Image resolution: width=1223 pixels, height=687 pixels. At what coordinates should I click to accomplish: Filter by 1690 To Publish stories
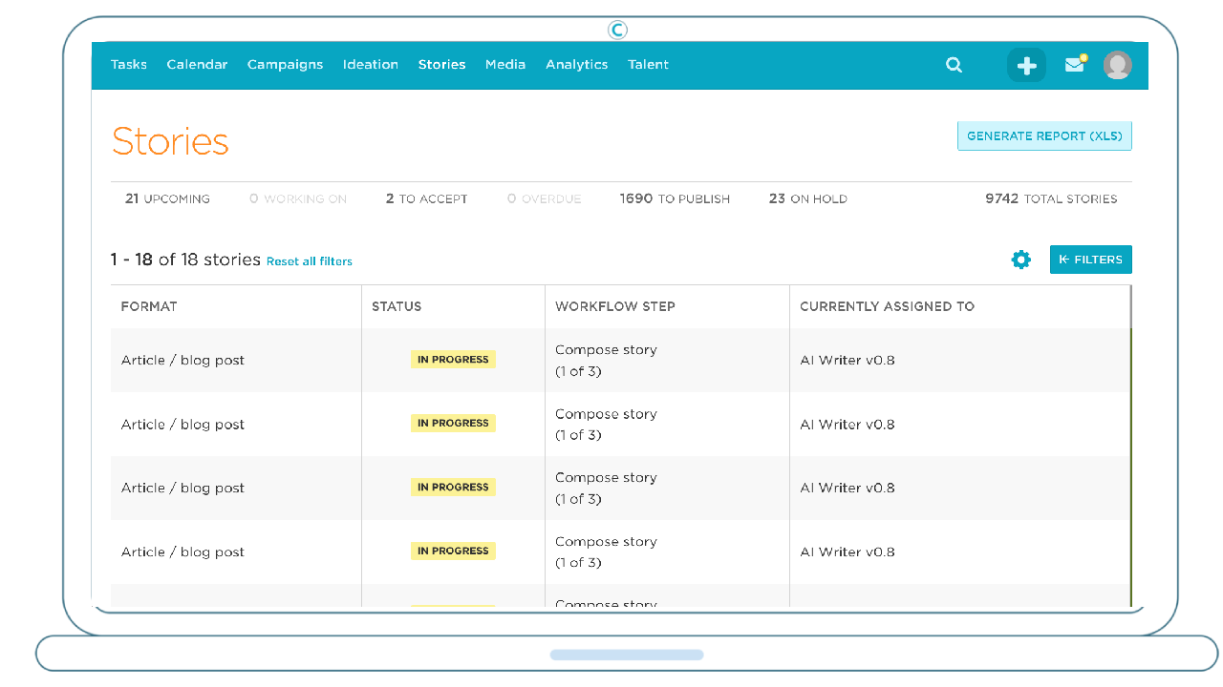674,198
